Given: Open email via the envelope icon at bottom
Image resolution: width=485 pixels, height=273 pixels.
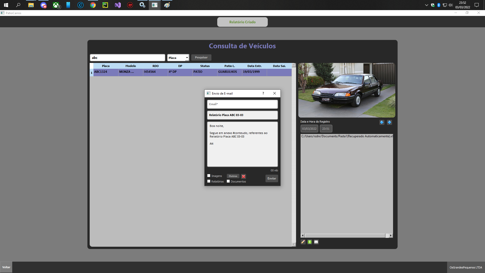Looking at the screenshot, I should click(316, 242).
